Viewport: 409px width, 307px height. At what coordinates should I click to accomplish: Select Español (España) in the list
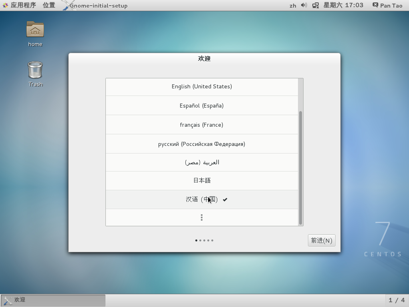coord(201,106)
